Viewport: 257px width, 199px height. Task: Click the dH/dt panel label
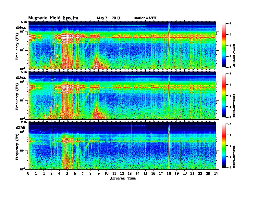21,27
